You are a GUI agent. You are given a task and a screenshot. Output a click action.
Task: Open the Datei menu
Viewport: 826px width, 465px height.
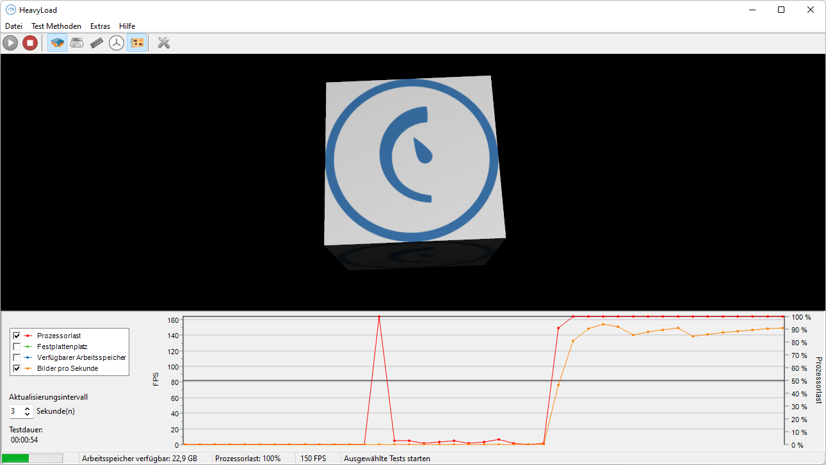[x=13, y=26]
